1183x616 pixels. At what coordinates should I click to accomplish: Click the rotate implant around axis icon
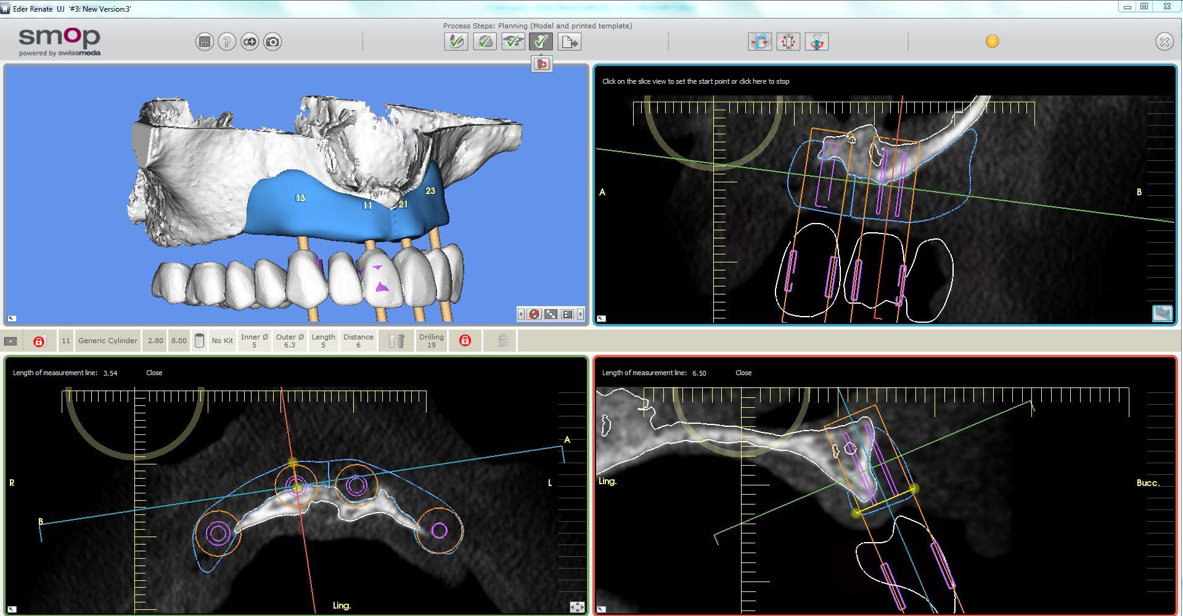coord(817,42)
